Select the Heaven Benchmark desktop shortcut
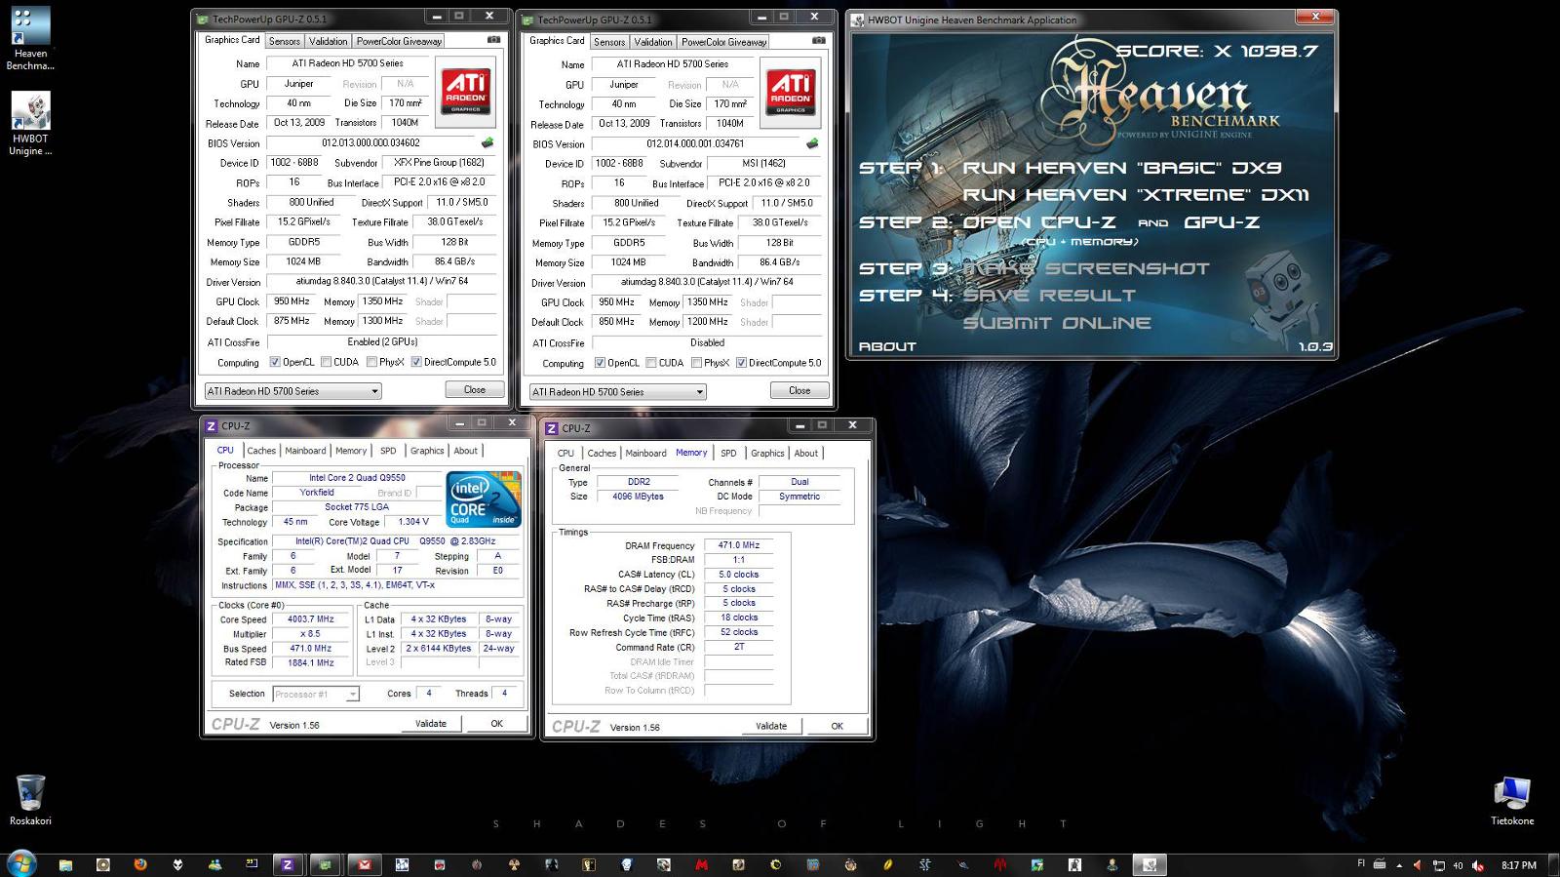Image resolution: width=1560 pixels, height=877 pixels. pyautogui.click(x=30, y=39)
